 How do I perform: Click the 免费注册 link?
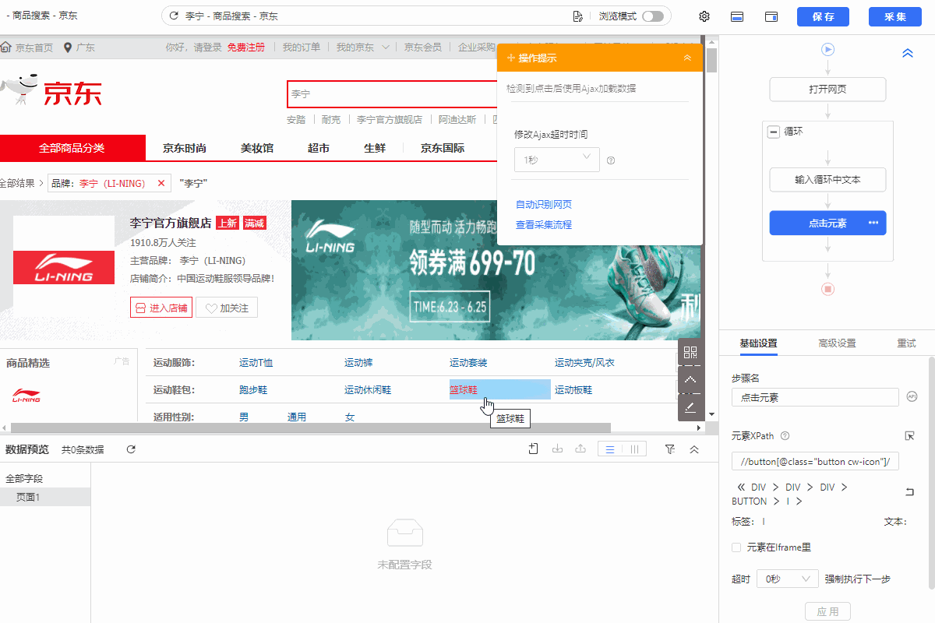pyautogui.click(x=246, y=48)
